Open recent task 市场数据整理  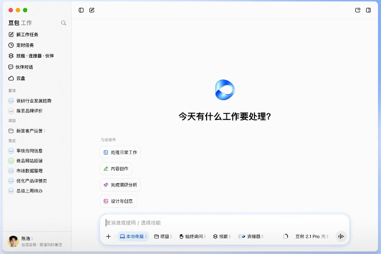(26, 171)
